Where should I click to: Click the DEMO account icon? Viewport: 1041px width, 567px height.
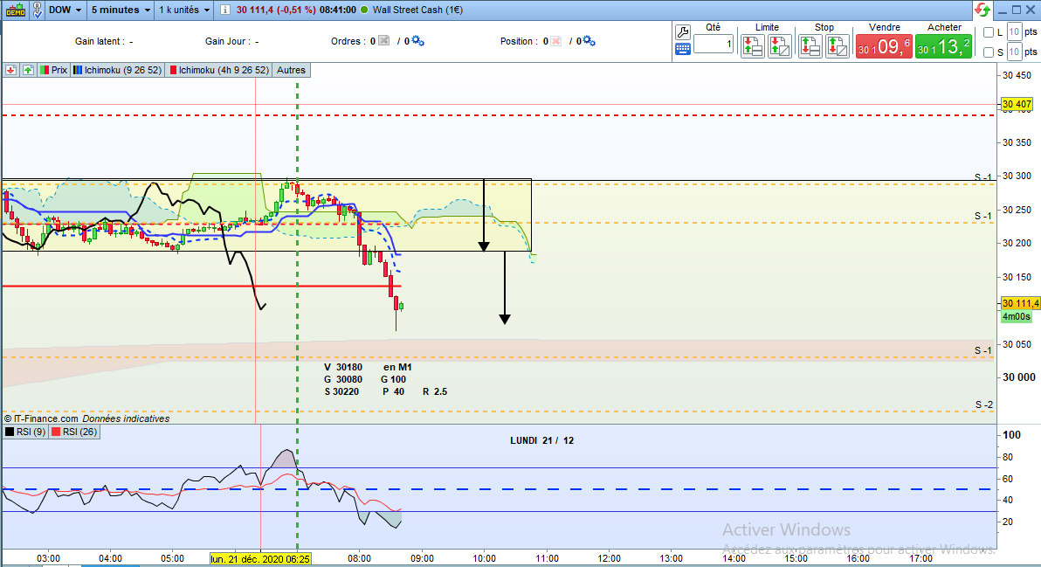pos(16,10)
